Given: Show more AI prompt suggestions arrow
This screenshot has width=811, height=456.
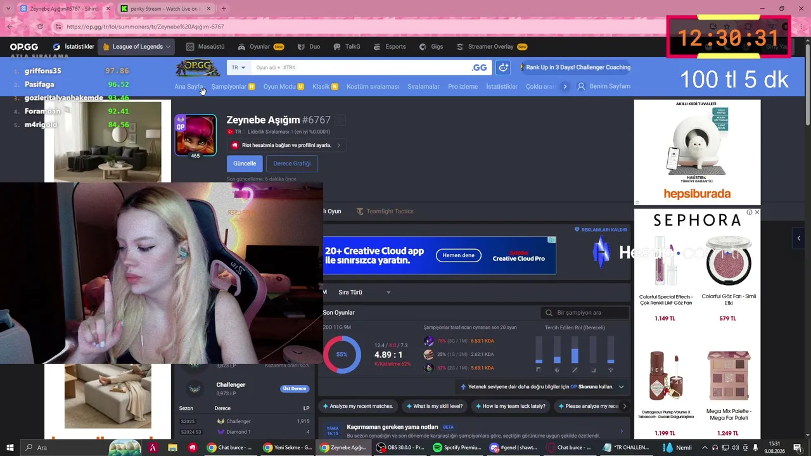Looking at the screenshot, I should coord(625,407).
